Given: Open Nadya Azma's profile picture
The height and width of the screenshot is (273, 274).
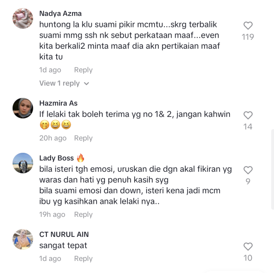Looking at the screenshot, I should coord(23,19).
